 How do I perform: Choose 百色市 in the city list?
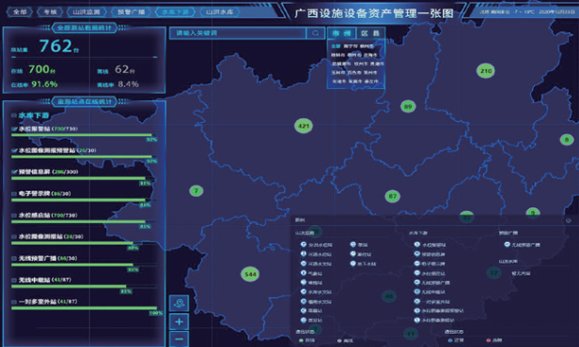tap(354, 72)
